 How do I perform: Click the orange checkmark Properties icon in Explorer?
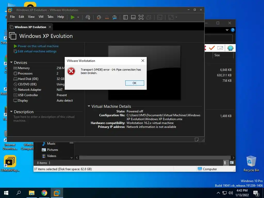pyautogui.click(x=212, y=48)
